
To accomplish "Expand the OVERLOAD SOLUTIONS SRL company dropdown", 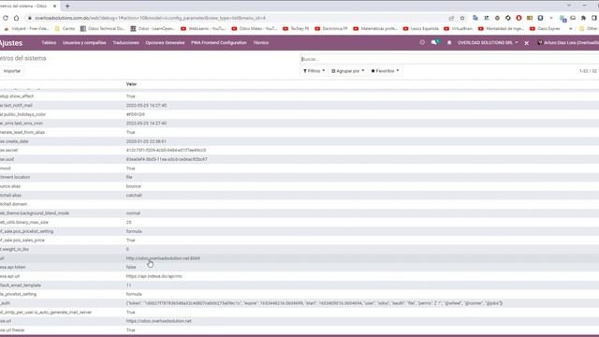I will (488, 43).
